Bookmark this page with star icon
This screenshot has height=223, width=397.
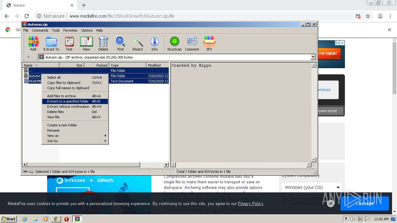pyautogui.click(x=368, y=16)
